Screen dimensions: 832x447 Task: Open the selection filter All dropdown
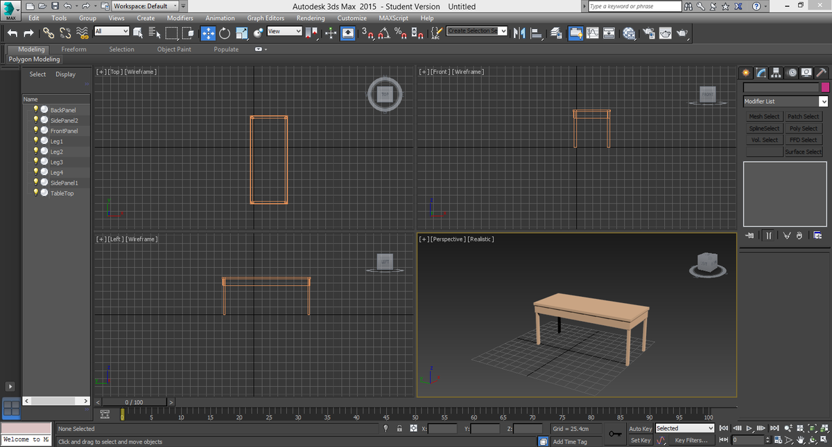tap(112, 31)
